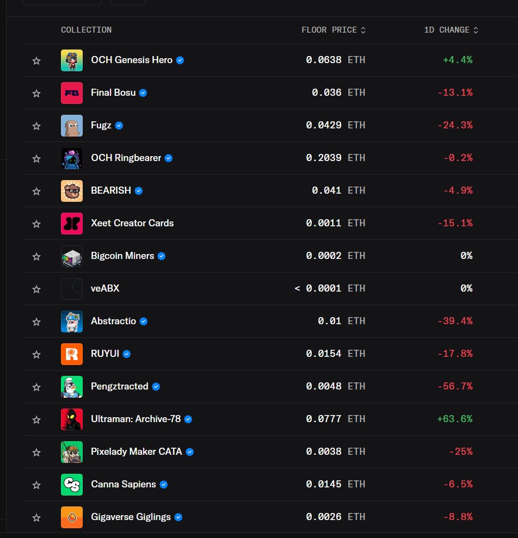Open Ultraman: Archive-78 collection name
The image size is (518, 538).
coord(135,419)
